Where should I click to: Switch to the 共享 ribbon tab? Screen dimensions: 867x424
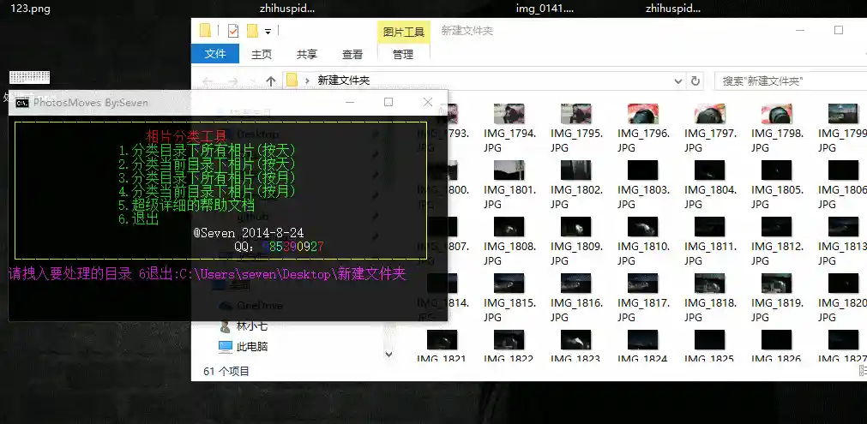click(307, 54)
